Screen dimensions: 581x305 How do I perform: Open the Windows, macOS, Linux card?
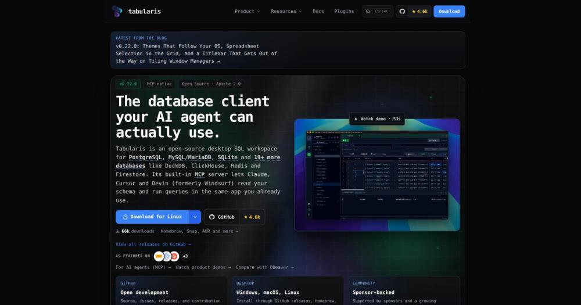287,291
